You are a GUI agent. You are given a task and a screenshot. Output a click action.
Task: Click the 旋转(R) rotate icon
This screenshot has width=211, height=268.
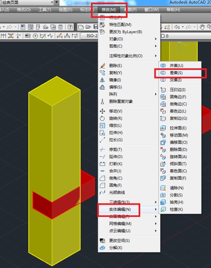click(102, 119)
